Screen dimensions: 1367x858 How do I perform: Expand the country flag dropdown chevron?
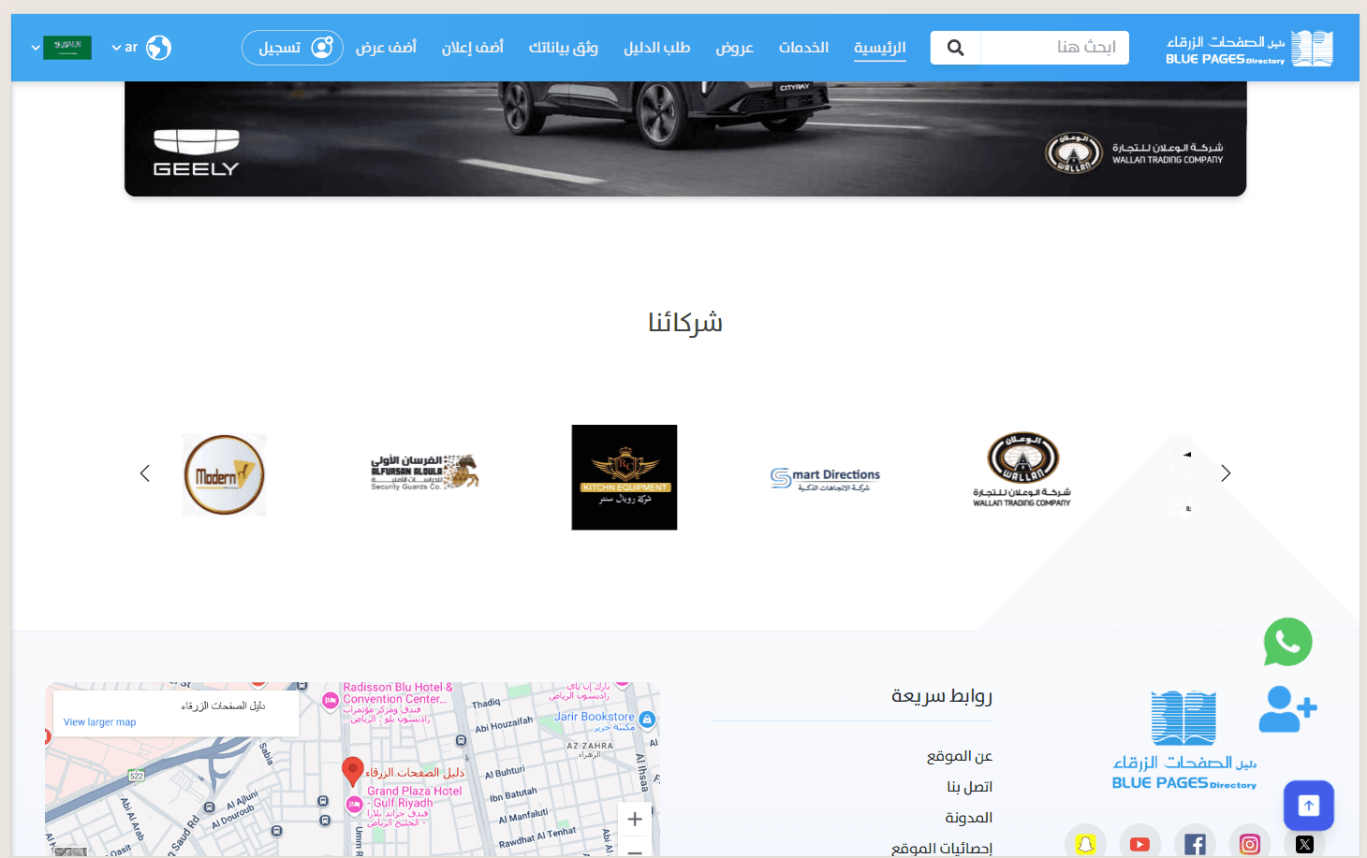pyautogui.click(x=36, y=48)
